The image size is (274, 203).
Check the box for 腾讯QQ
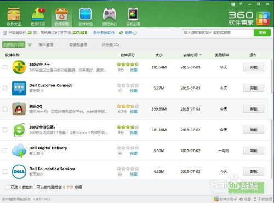[5, 109]
